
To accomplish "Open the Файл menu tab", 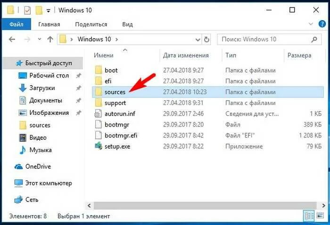I will 16,24.
